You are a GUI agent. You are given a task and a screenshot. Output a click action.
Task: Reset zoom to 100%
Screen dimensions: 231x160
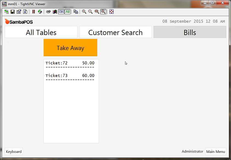tap(97, 12)
